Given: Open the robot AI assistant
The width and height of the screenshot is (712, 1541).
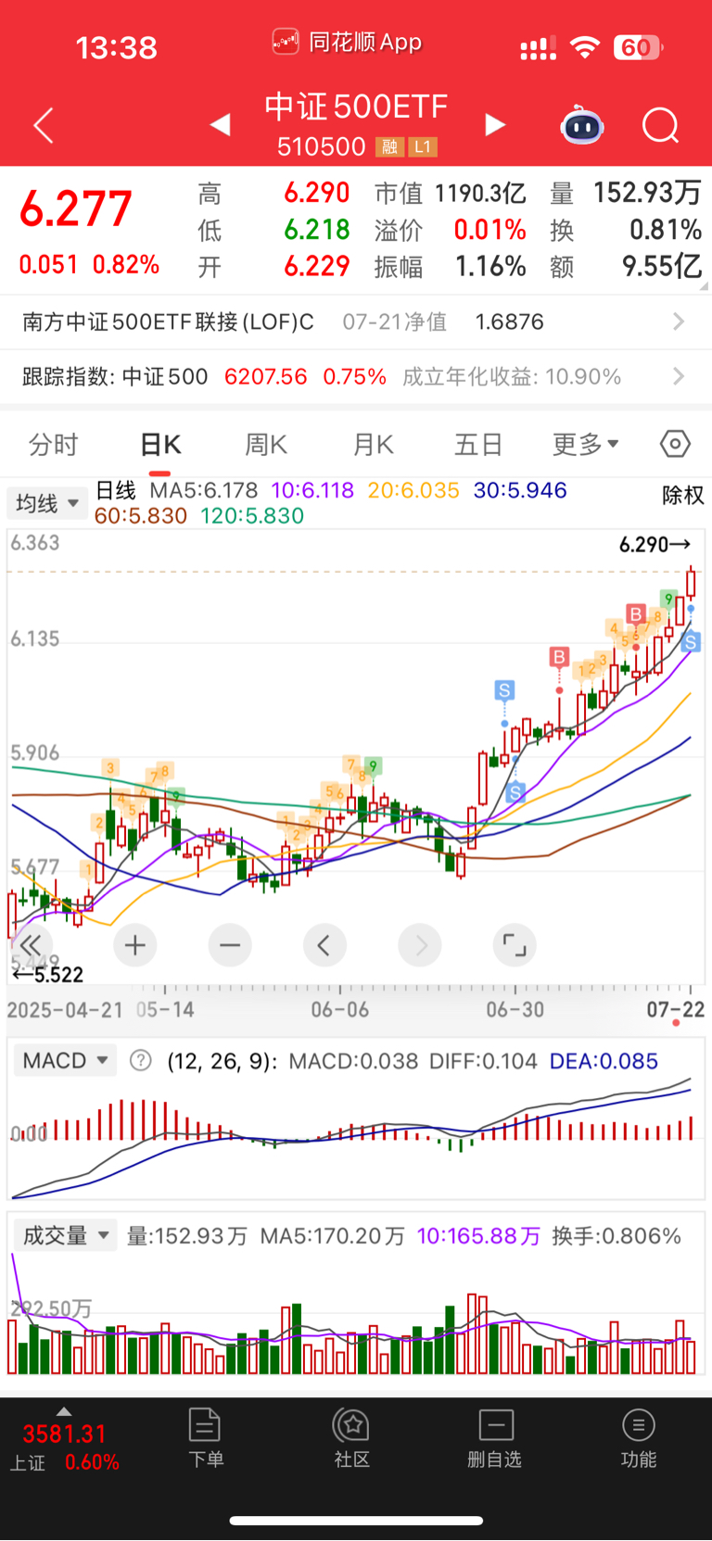Looking at the screenshot, I should click(582, 125).
